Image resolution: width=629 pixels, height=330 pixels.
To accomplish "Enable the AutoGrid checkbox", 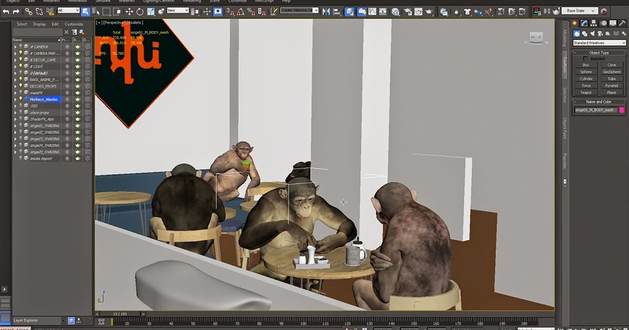I will (x=586, y=59).
